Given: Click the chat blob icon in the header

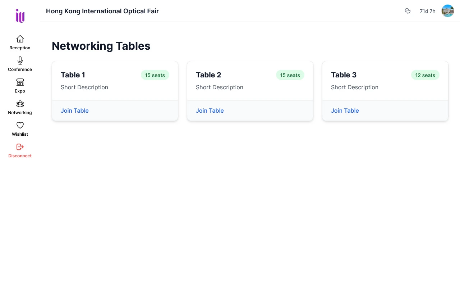Looking at the screenshot, I should tap(408, 11).
